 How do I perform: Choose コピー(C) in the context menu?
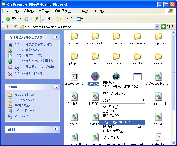click(122, 111)
